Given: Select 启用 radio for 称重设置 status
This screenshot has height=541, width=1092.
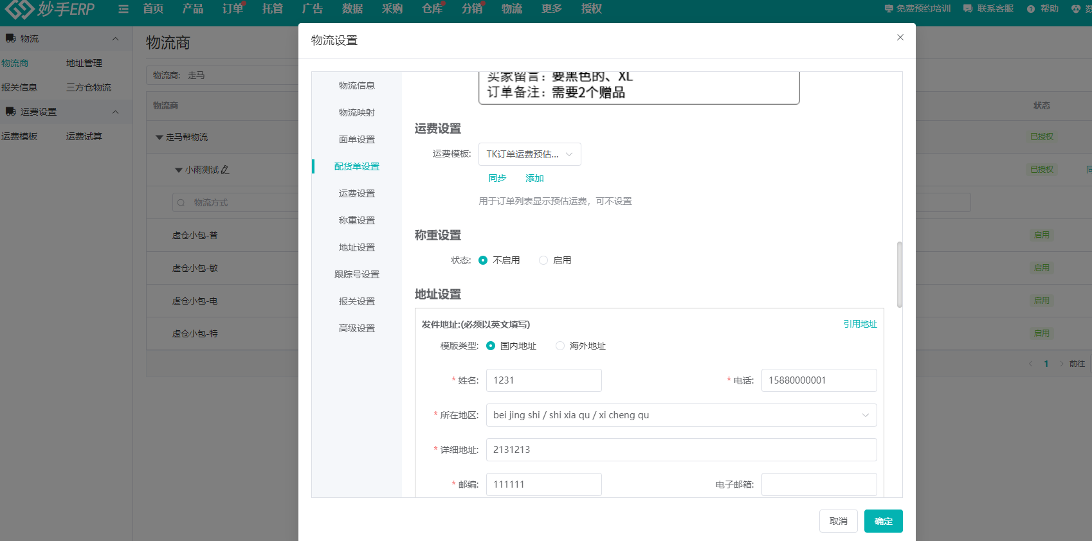Looking at the screenshot, I should coord(543,260).
